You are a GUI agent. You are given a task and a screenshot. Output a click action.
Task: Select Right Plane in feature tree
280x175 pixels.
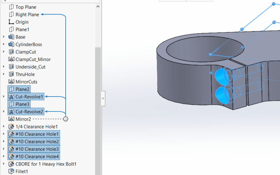tap(27, 15)
